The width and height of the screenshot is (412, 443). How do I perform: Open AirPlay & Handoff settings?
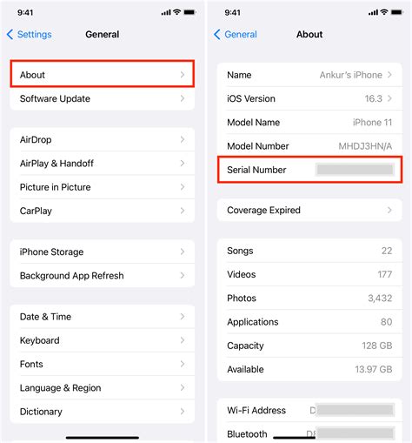[x=103, y=164]
